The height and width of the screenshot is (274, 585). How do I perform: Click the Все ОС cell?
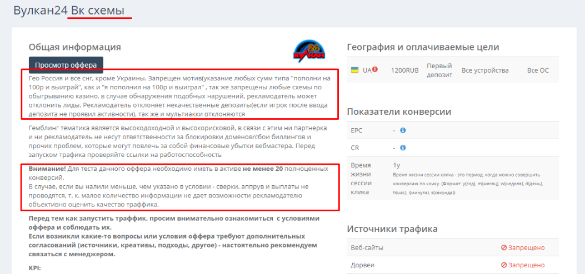point(538,70)
